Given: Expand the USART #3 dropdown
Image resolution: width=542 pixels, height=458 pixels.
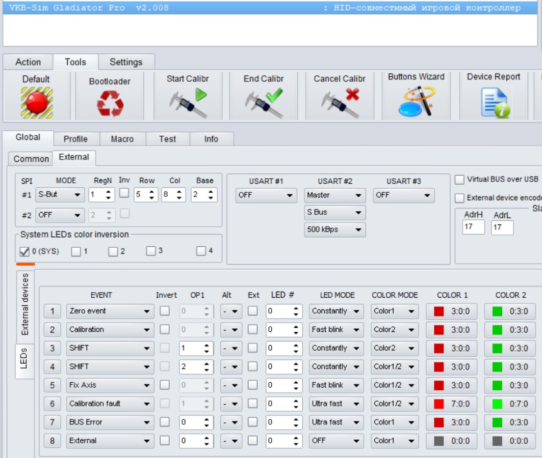Looking at the screenshot, I should pos(403,195).
